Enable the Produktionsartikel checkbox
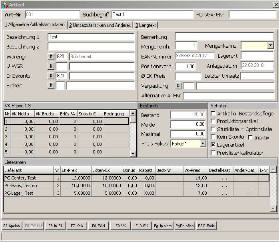 [x=213, y=121]
